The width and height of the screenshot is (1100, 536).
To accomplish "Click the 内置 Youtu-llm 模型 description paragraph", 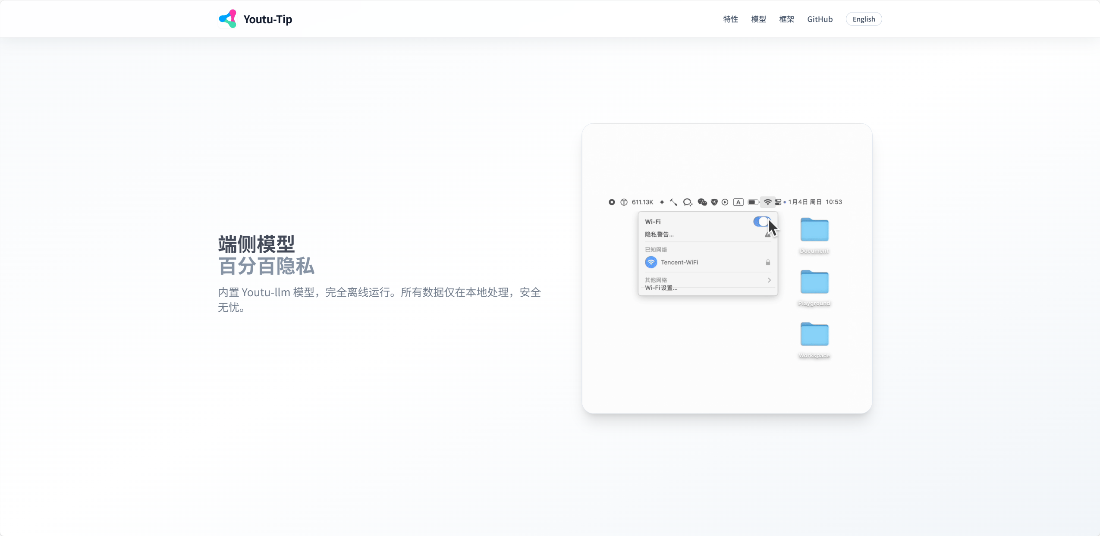I will point(379,299).
